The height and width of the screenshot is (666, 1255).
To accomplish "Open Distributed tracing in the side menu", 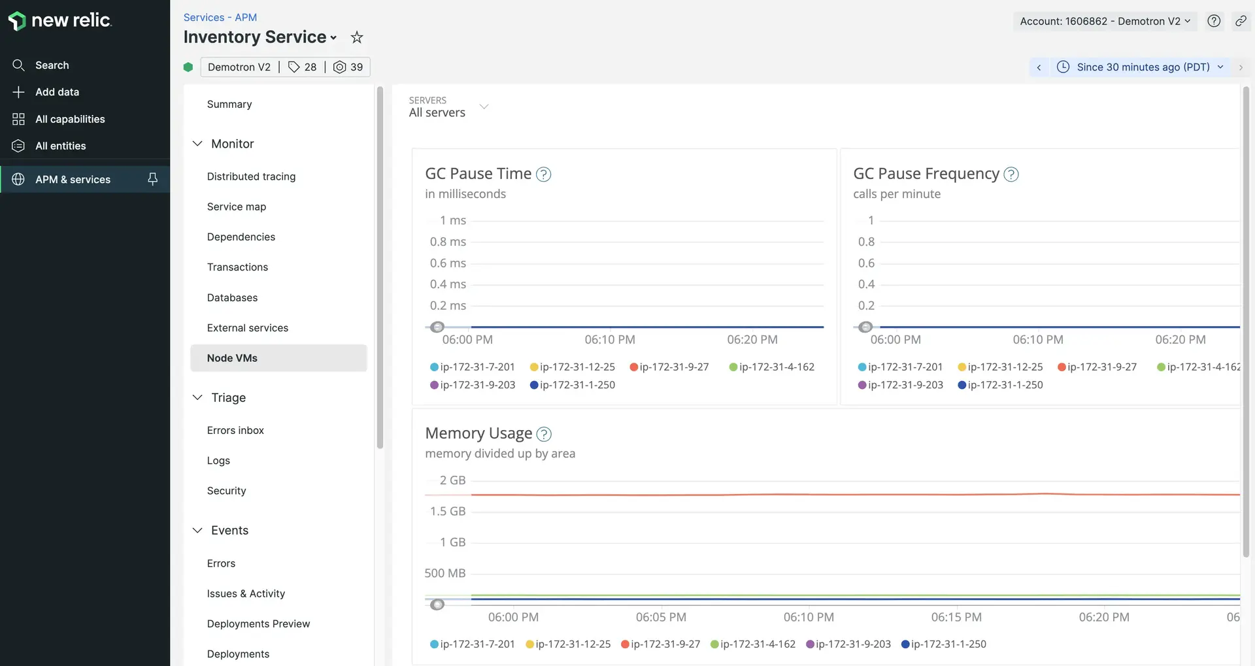I will point(251,176).
